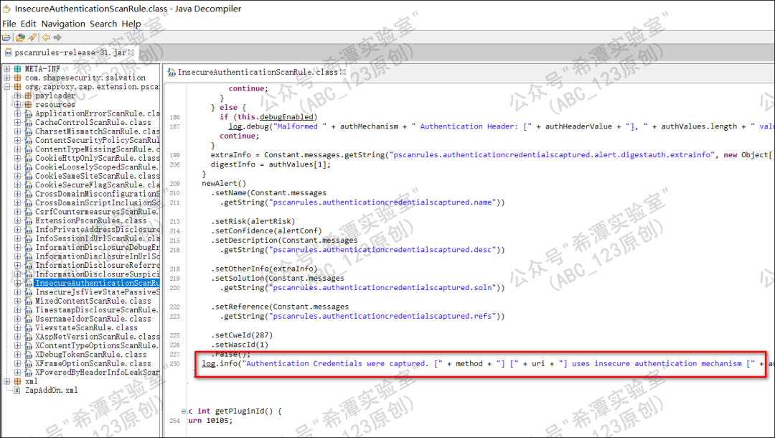Image resolution: width=775 pixels, height=438 pixels.
Task: Click the CookieHttpOnlyScanRule class icon
Action: (28, 158)
